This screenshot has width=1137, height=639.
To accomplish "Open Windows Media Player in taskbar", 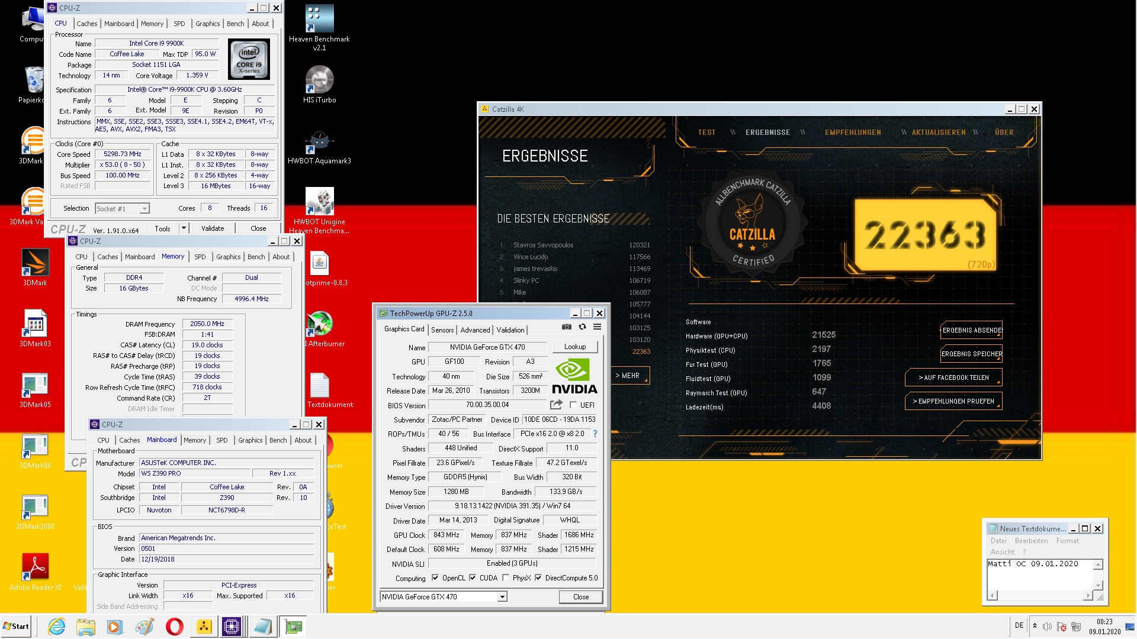I will click(115, 627).
